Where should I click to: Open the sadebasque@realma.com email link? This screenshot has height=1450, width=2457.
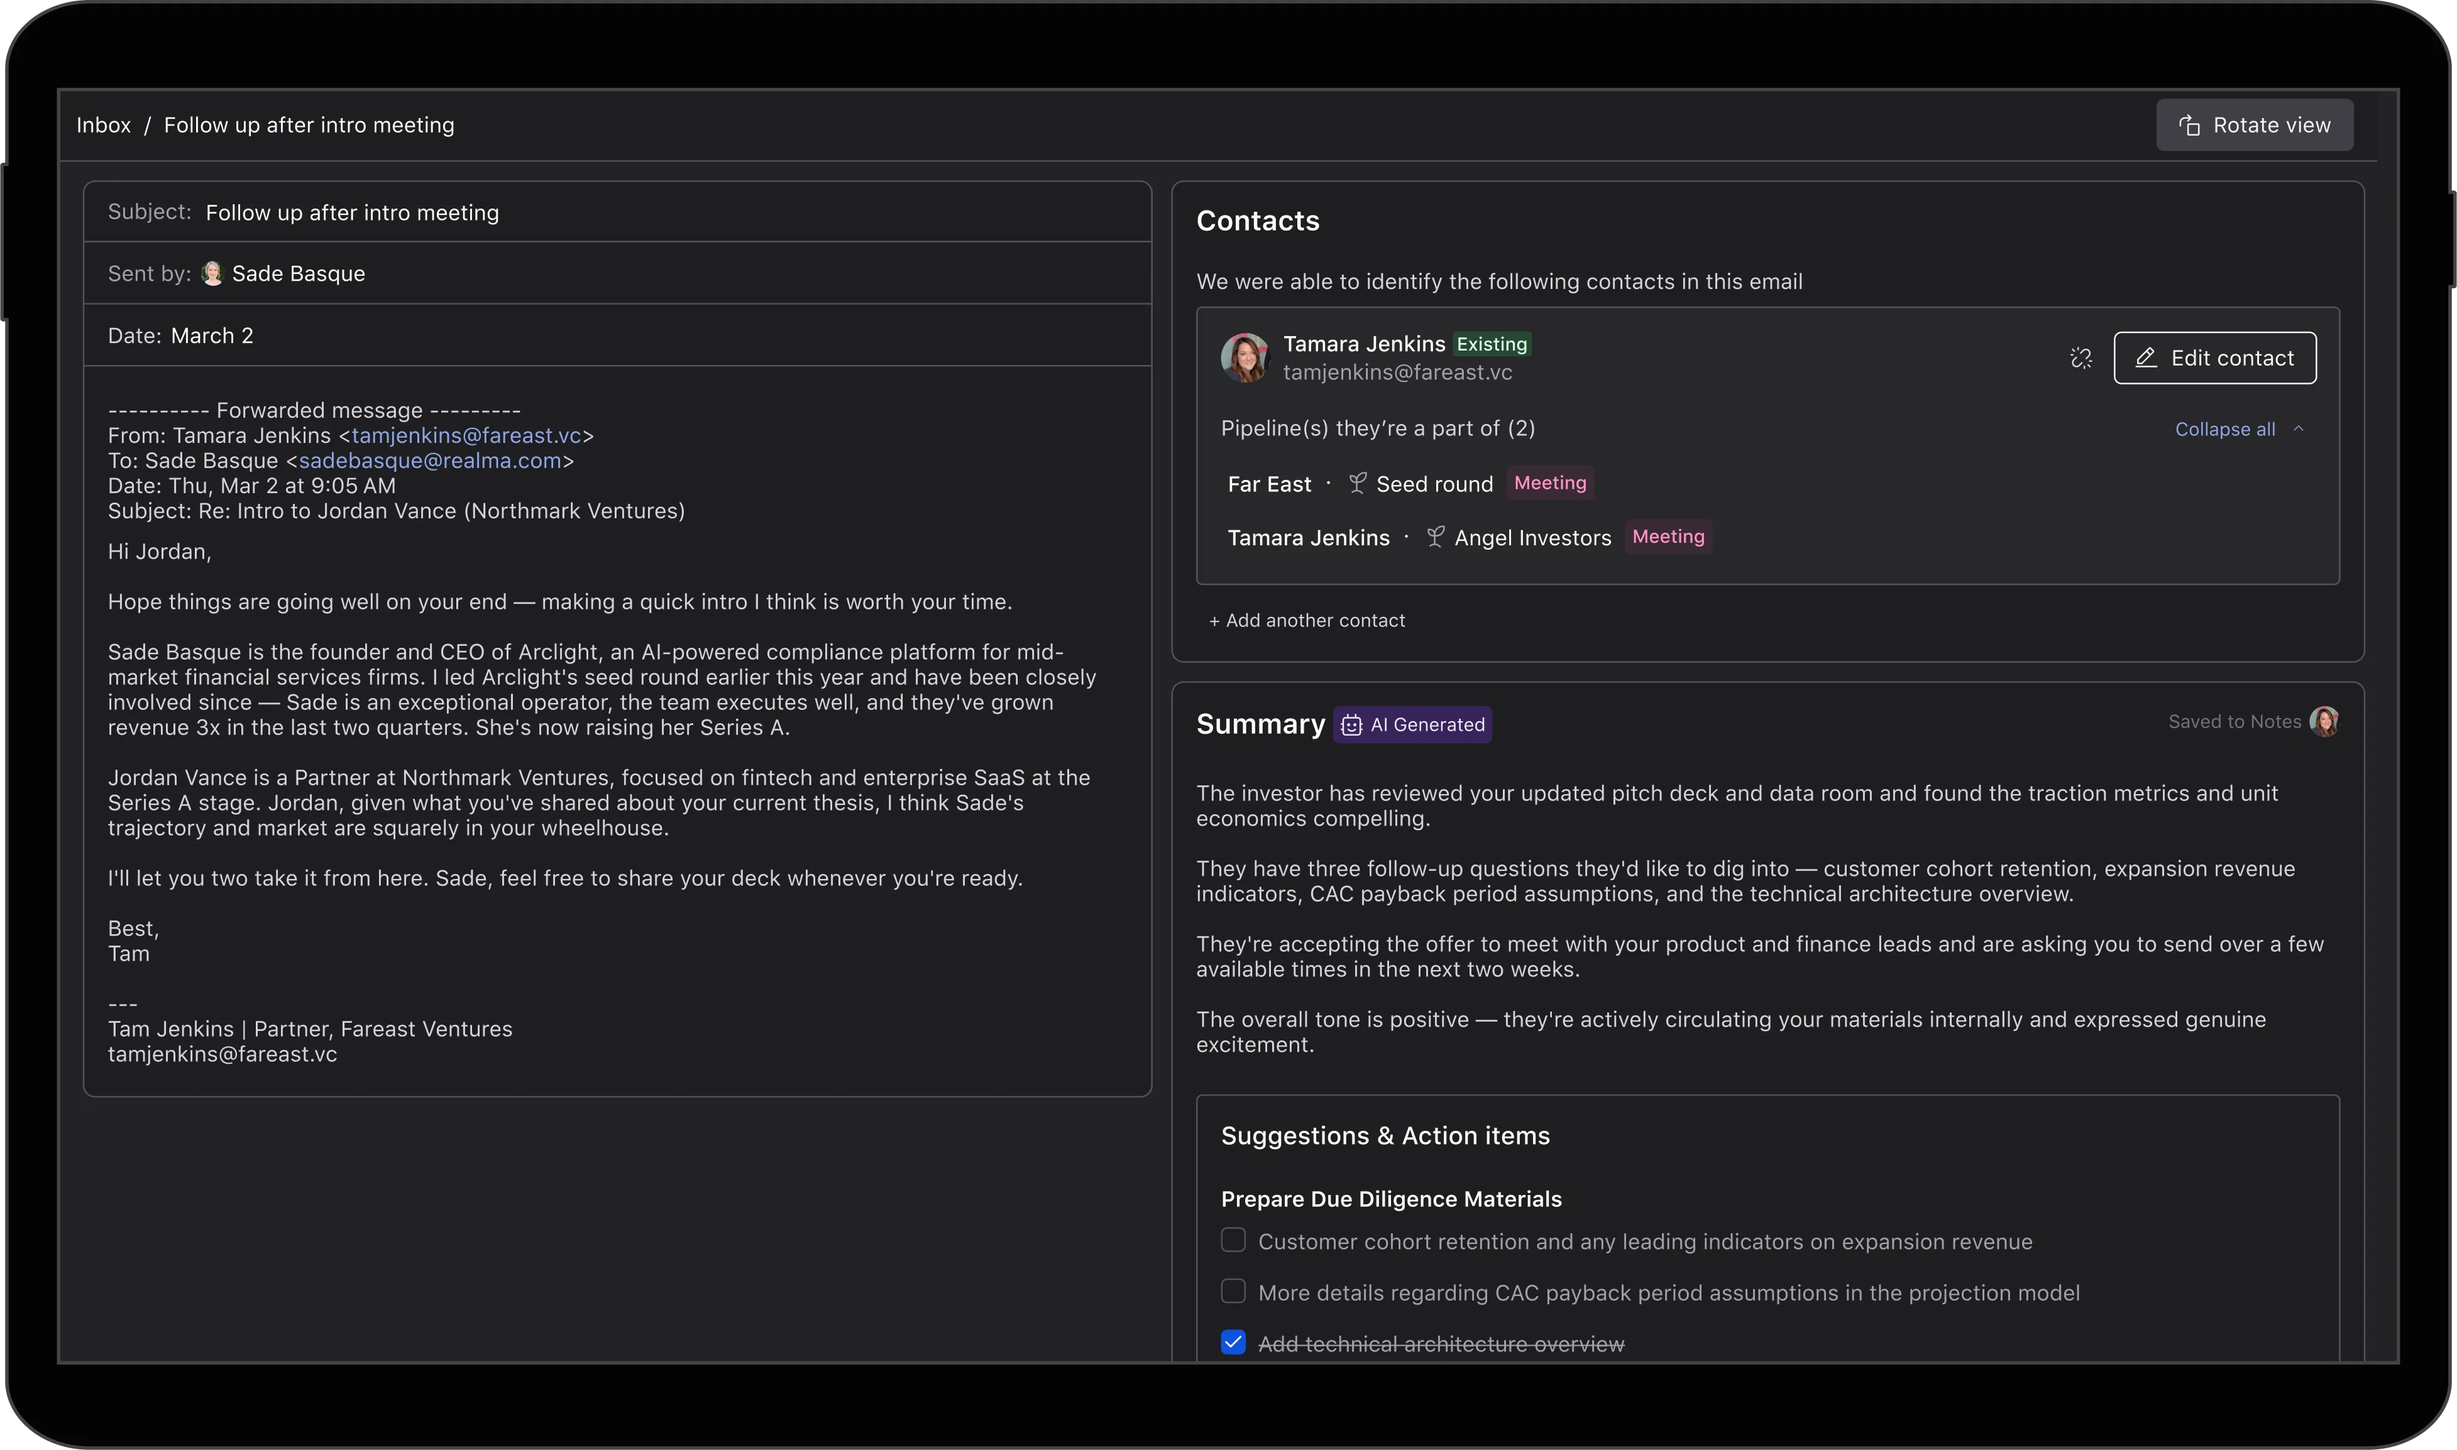point(430,461)
